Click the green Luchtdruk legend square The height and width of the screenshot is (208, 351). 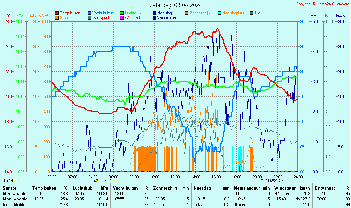point(122,13)
